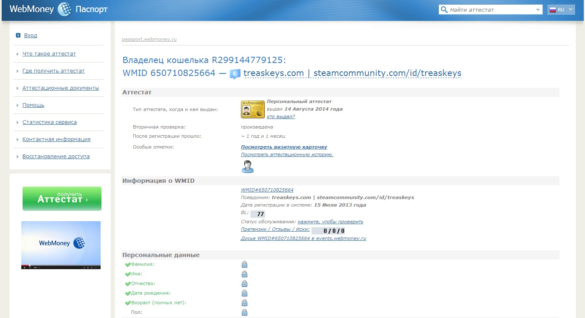This screenshot has height=318, width=585.
Task: Open Посмотреть аттестационную историю link
Action: (x=287, y=154)
